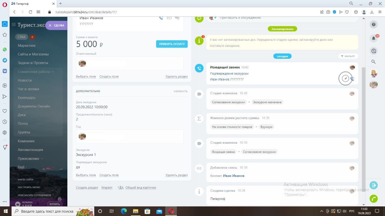This screenshot has width=385, height=216.
Task: Open Opera sidebar settings gear
Action: [5, 133]
